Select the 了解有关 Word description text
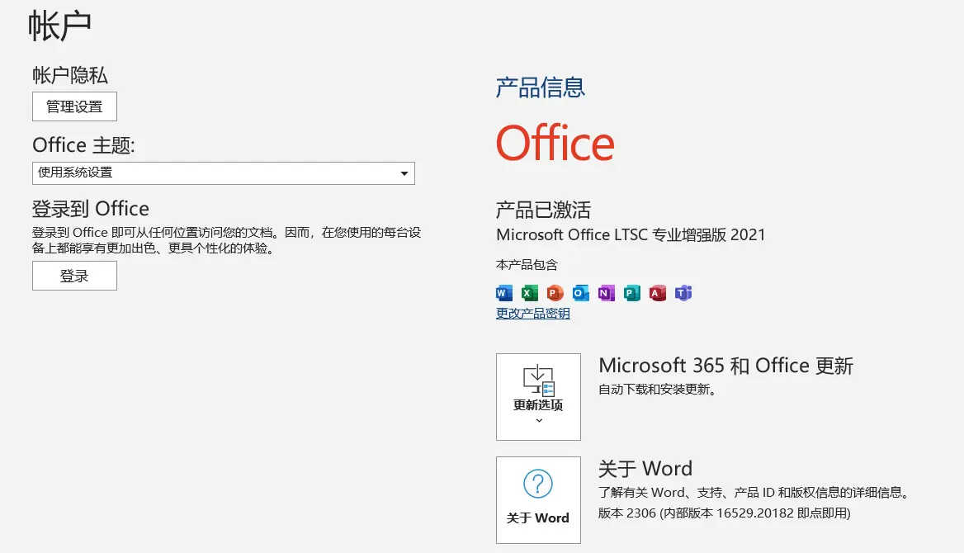Viewport: 964px width, 553px height. [754, 492]
